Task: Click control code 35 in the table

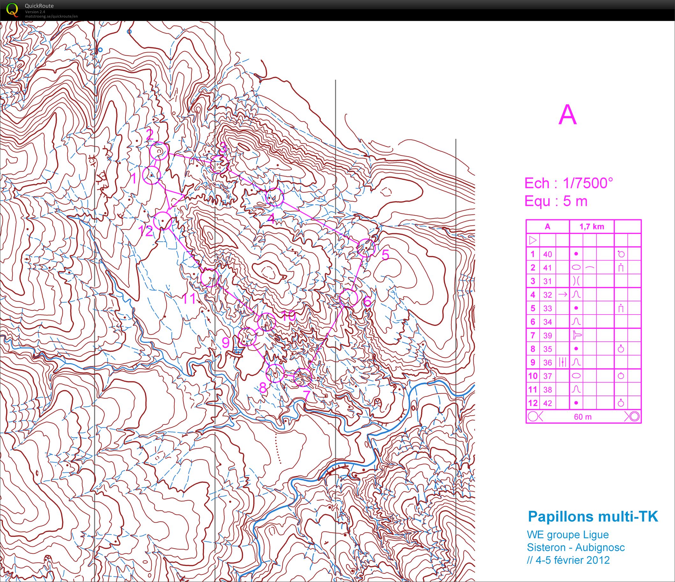Action: coord(548,349)
